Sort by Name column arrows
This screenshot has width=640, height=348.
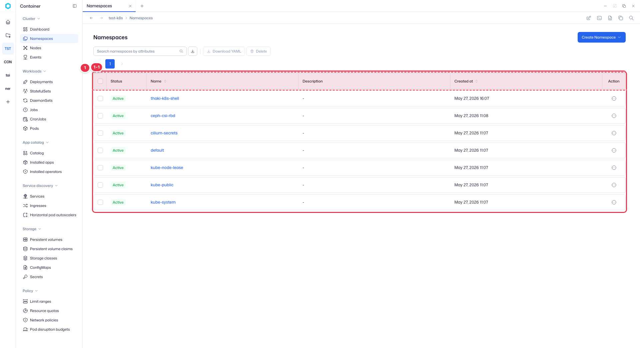(x=165, y=81)
